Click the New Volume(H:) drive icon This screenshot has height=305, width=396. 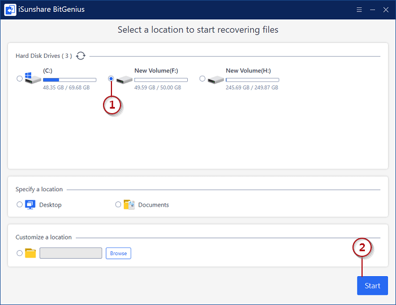(x=216, y=80)
